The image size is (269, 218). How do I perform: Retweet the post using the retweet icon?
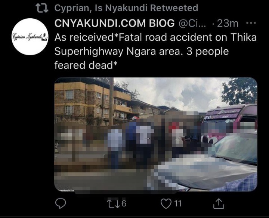(x=113, y=204)
